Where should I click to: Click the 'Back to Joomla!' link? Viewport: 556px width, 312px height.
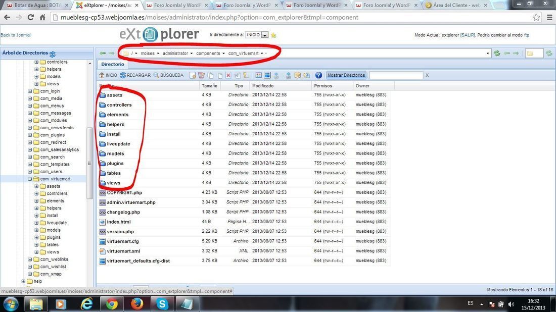coord(16,35)
